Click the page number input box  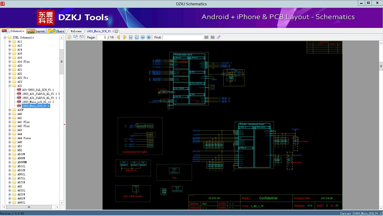(101, 37)
